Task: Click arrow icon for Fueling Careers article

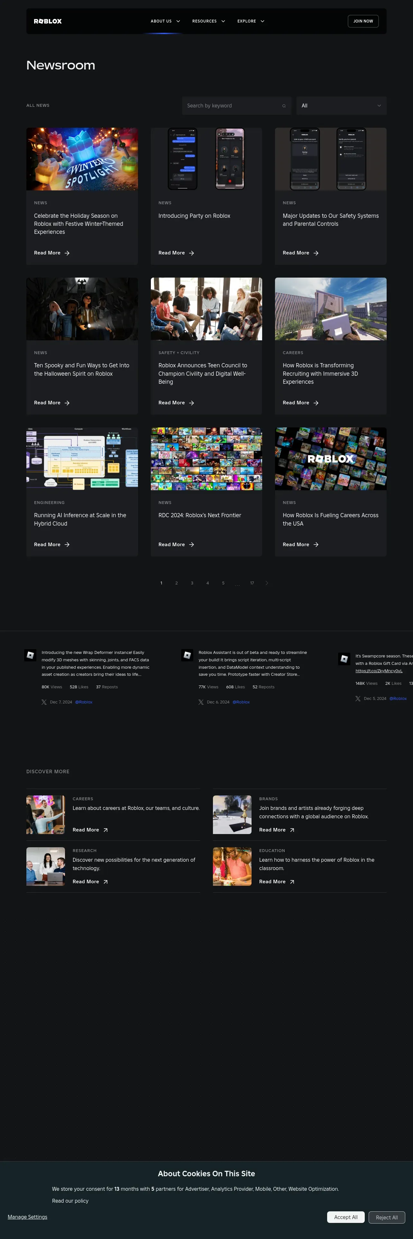Action: [x=316, y=545]
